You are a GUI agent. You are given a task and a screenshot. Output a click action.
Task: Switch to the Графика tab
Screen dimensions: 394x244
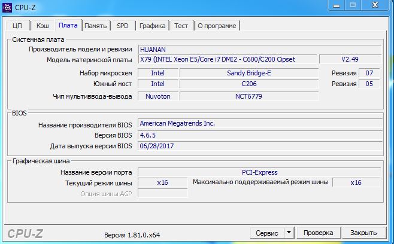click(152, 26)
